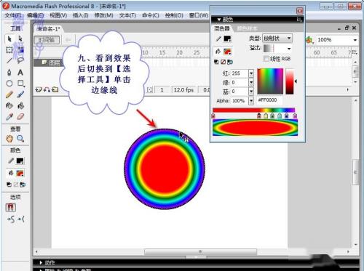The width and height of the screenshot is (364, 271).
Task: Choose the Zoom magnifier tool
Action: point(20,139)
